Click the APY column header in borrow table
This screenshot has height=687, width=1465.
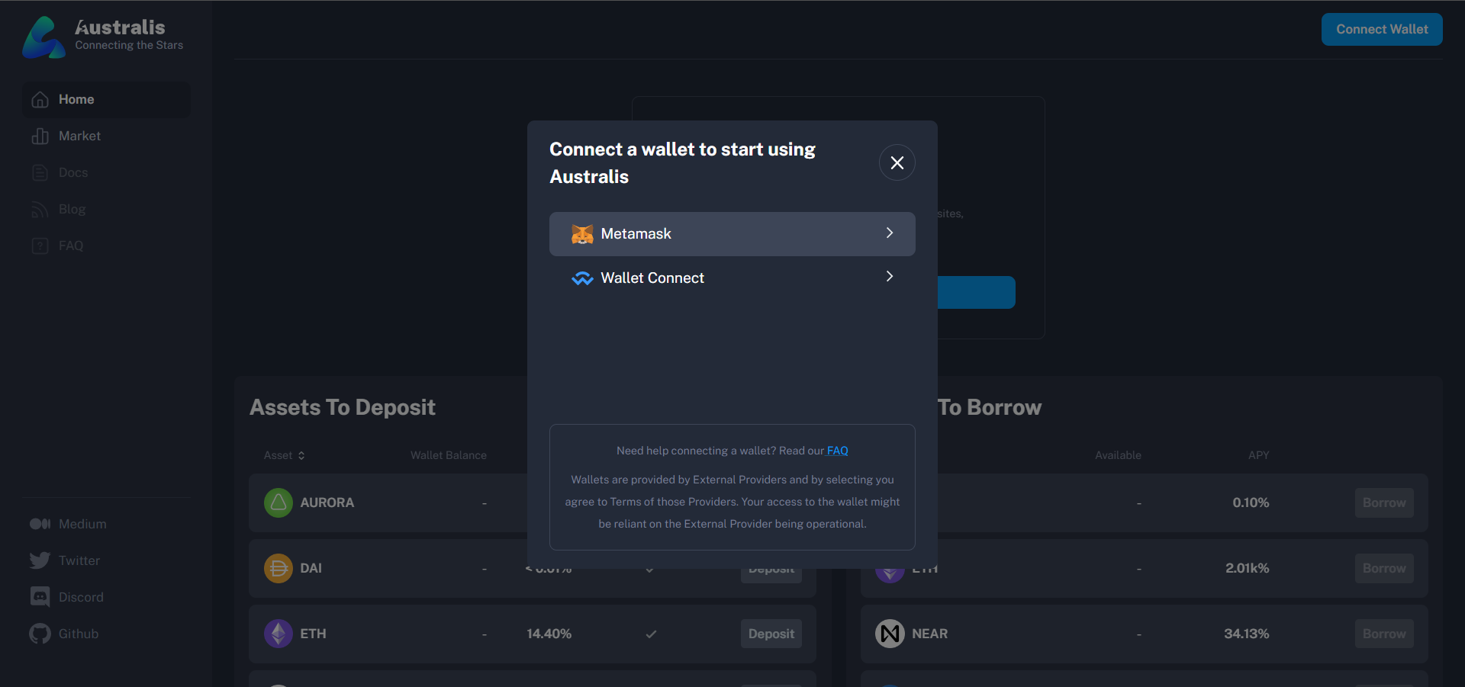click(x=1259, y=455)
